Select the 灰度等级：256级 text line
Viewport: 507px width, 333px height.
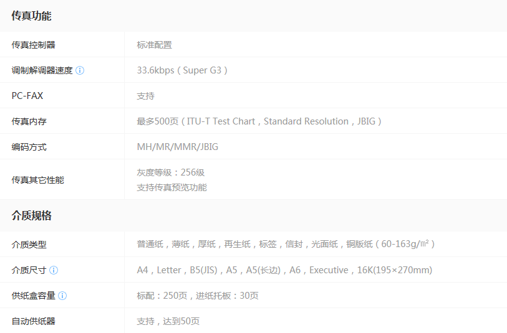(x=171, y=172)
